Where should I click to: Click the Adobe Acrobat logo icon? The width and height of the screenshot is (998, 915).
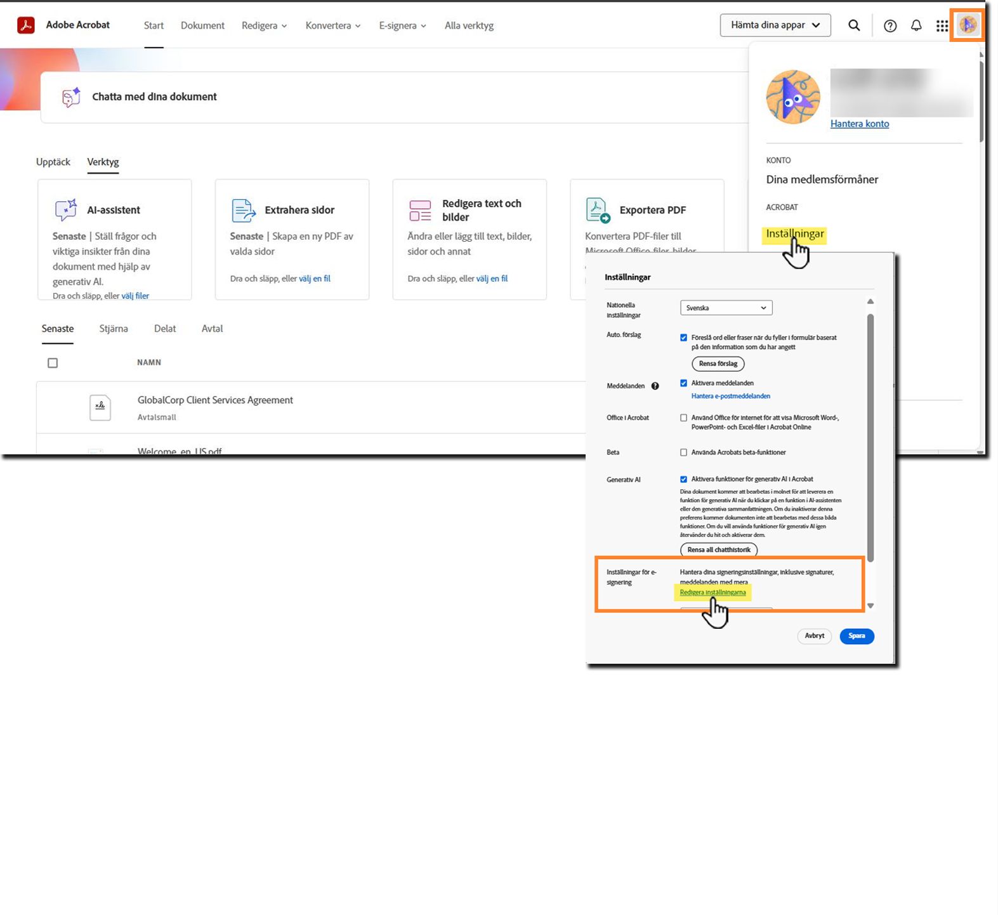(x=26, y=25)
